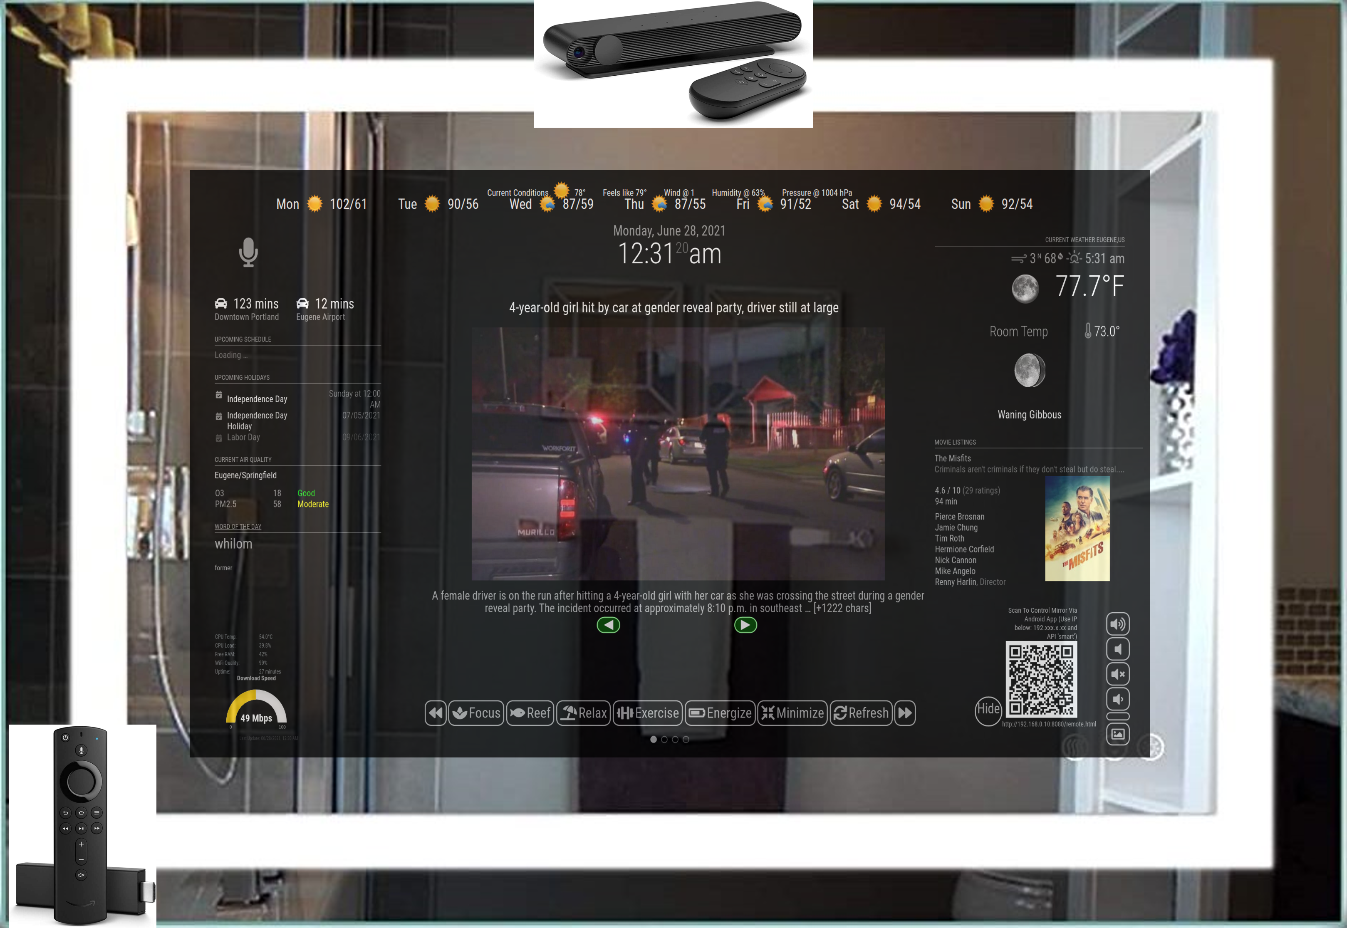Click the news headline about gender reveal party
This screenshot has height=928, width=1347.
(674, 307)
